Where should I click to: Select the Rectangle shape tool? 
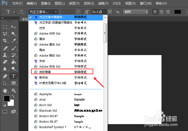tap(14, 83)
